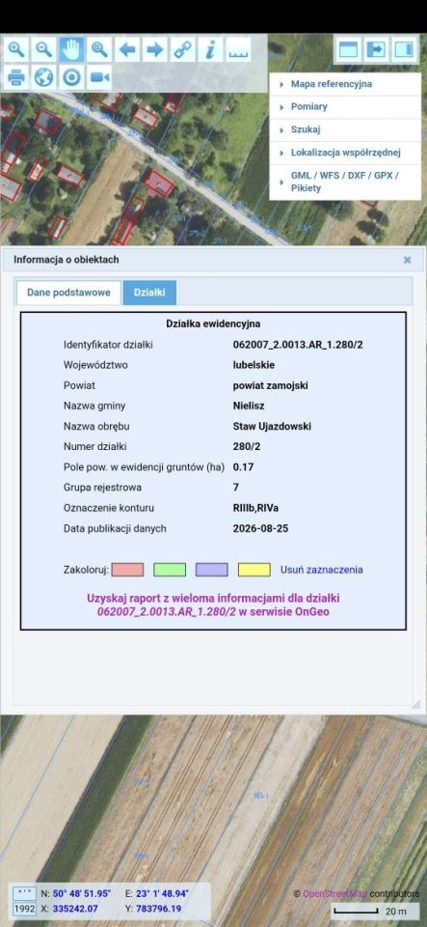Select the zoom out magnifier tool
Screen dimensions: 427x927
coord(43,49)
